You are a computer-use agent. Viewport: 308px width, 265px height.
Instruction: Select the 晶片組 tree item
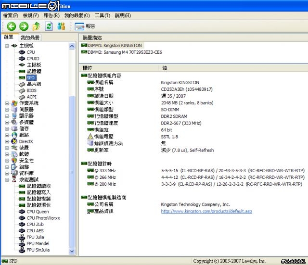coord(34,84)
